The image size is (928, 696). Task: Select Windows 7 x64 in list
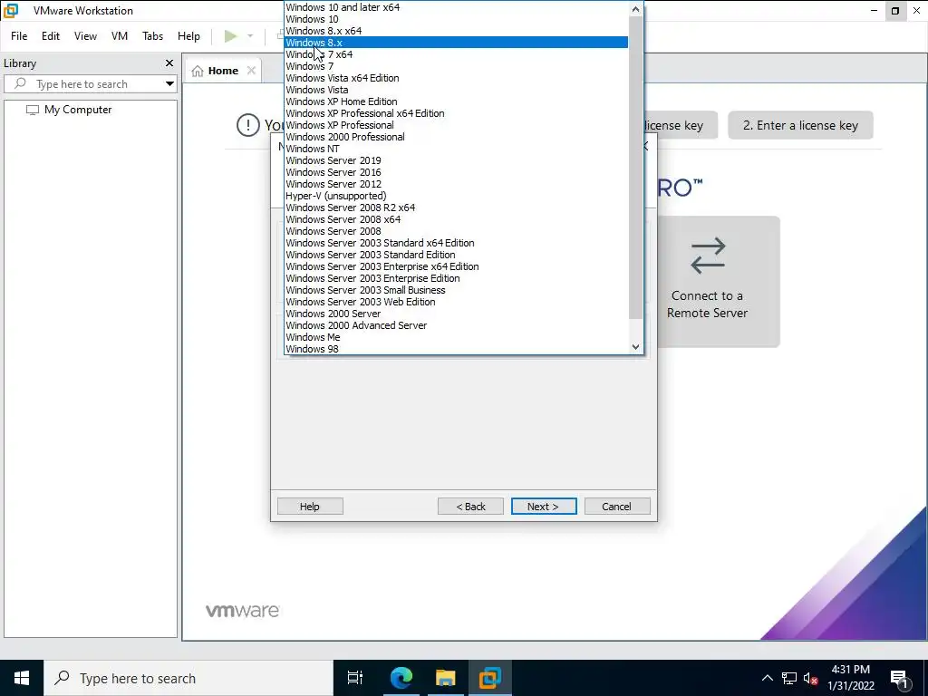coord(457,54)
